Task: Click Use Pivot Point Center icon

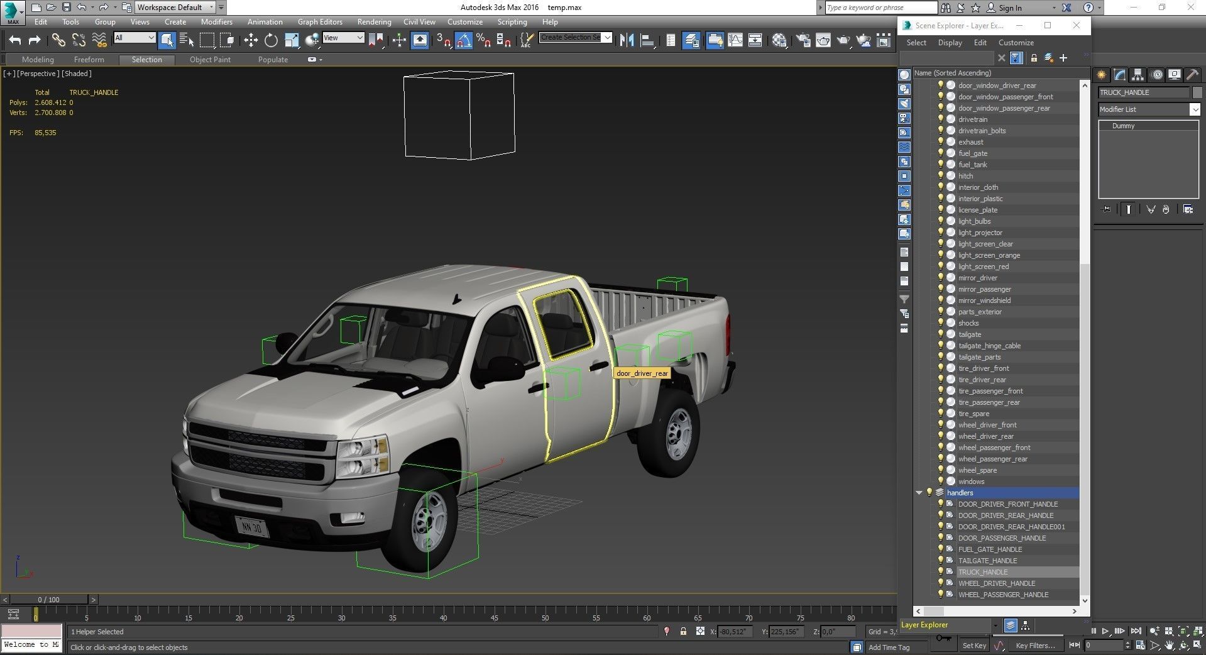Action: tap(376, 40)
